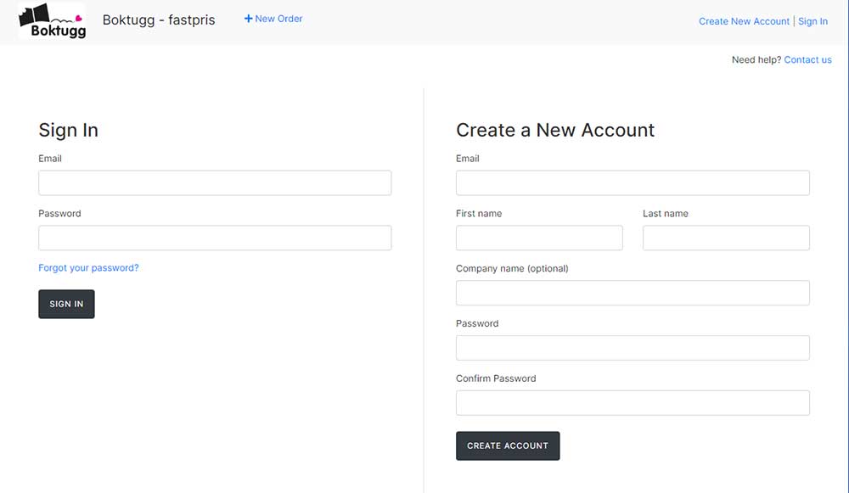Submit with the CREATE ACCOUNT button
This screenshot has height=493, width=849.
[508, 446]
